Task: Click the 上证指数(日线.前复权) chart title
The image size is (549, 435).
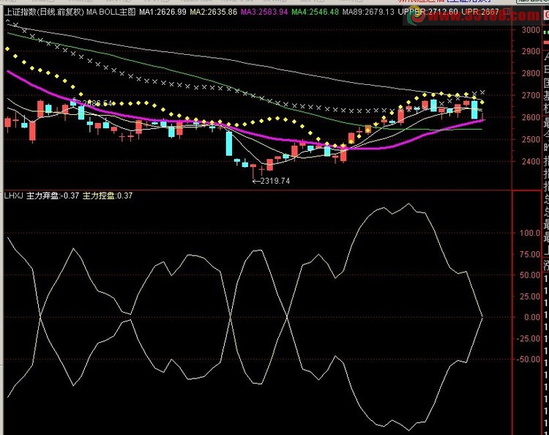Action: [44, 12]
